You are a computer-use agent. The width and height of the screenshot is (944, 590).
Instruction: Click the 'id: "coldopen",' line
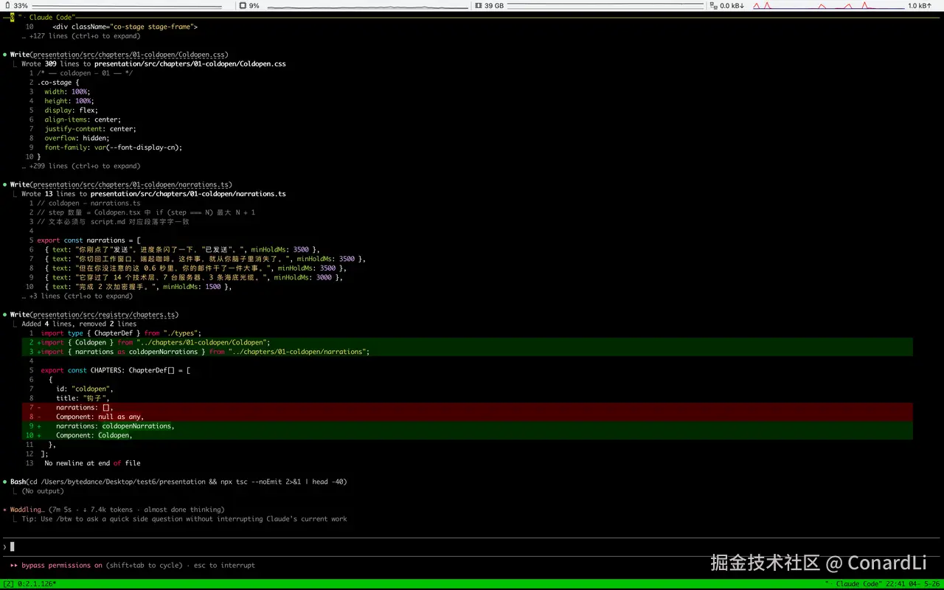85,389
